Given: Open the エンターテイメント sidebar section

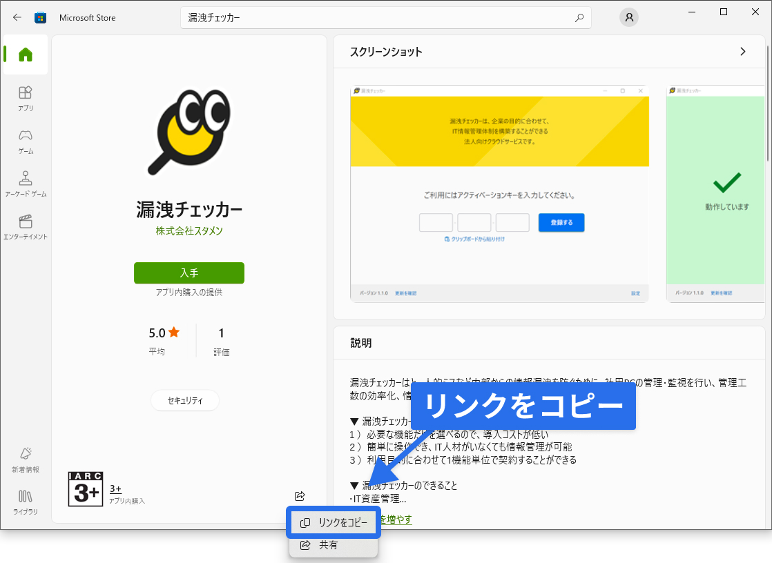Looking at the screenshot, I should point(26,228).
